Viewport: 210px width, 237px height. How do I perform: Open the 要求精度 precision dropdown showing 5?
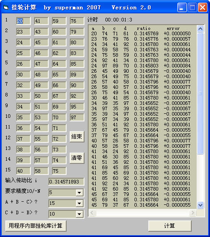coord(79,192)
